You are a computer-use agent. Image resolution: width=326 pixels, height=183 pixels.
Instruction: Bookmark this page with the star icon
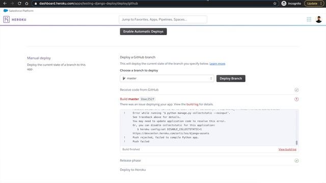coord(275,4)
